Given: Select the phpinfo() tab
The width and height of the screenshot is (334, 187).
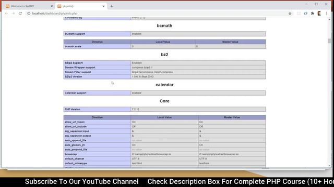Looking at the screenshot, I should pyautogui.click(x=81, y=6).
